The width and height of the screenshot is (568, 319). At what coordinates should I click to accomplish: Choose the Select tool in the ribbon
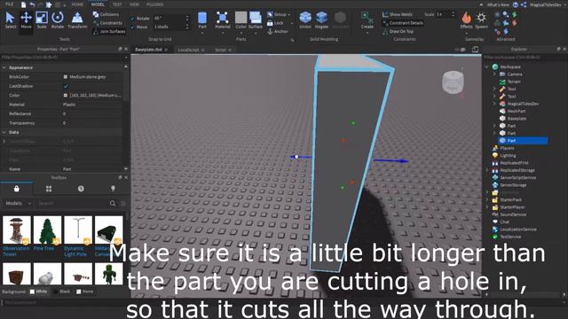[10, 20]
